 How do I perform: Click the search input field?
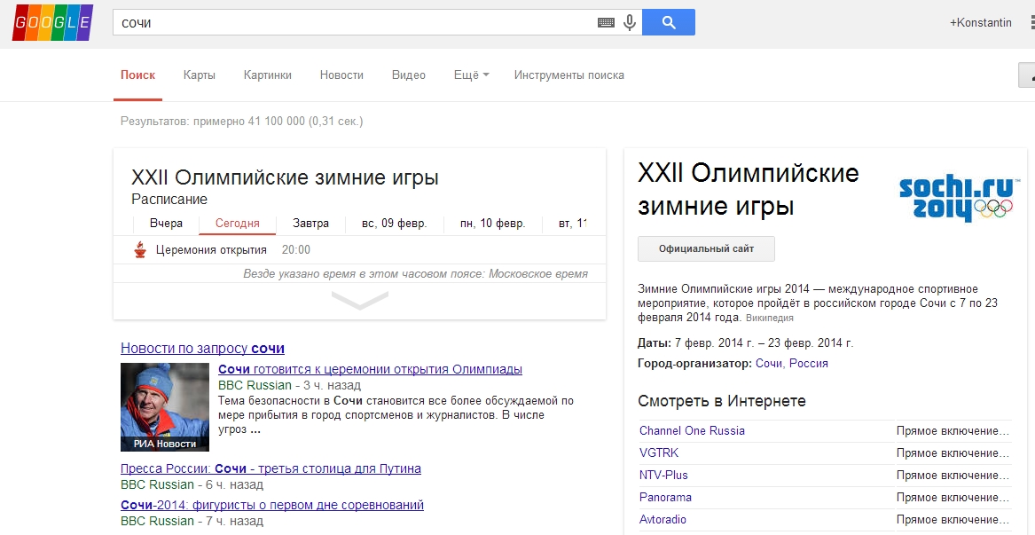[355, 23]
